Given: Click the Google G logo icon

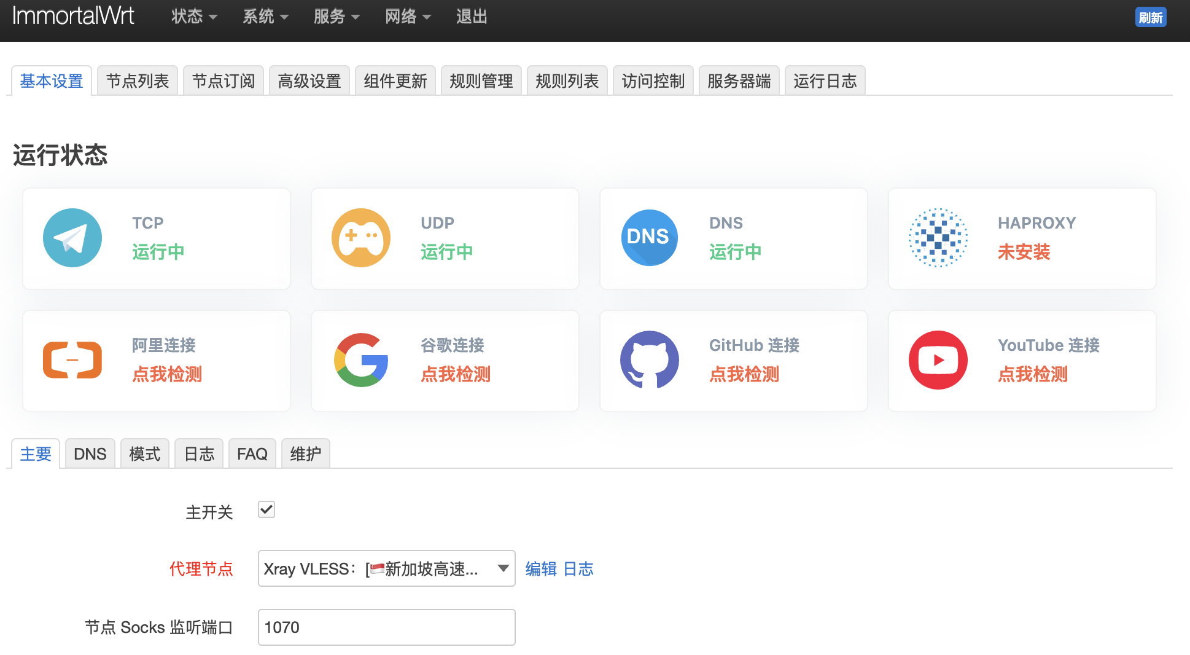Looking at the screenshot, I should coord(361,360).
